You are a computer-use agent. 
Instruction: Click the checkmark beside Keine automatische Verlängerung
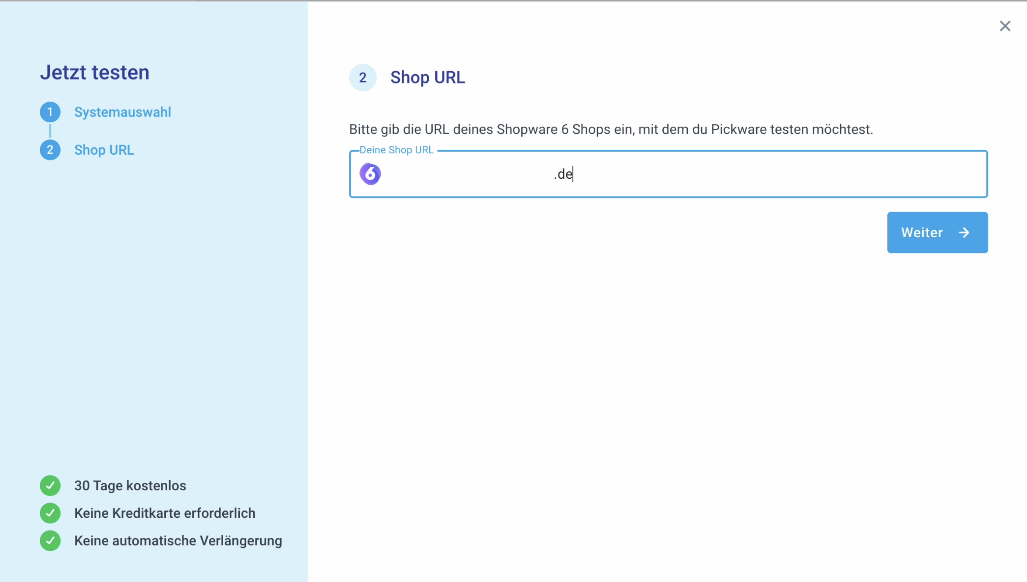click(50, 540)
